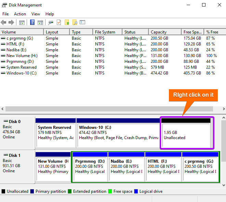Select HTML (F:) logical drive block
The image size is (226, 202).
click(163, 167)
